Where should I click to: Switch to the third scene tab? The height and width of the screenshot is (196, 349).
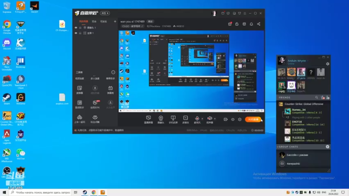103,21
